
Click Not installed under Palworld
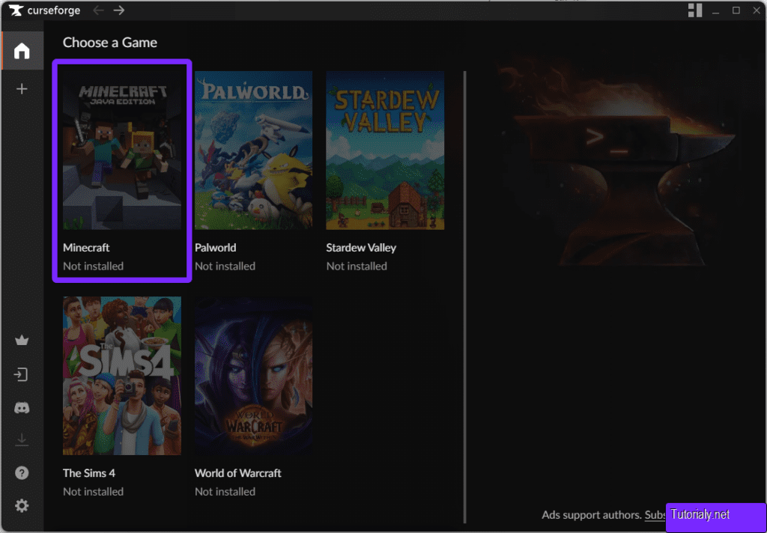[225, 266]
